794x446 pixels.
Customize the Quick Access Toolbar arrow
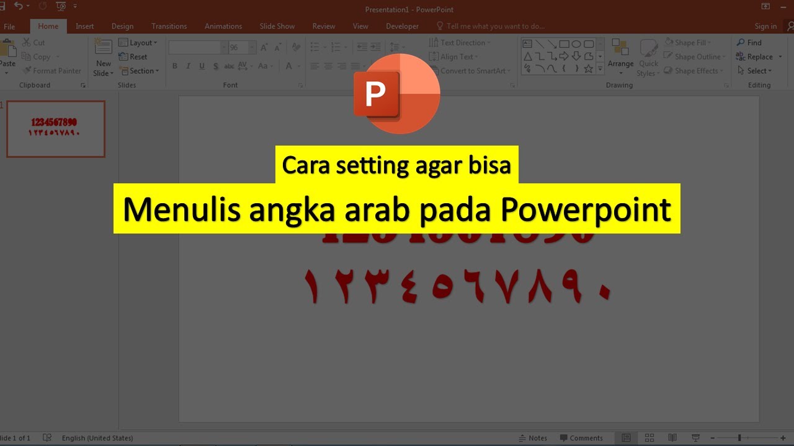point(75,6)
